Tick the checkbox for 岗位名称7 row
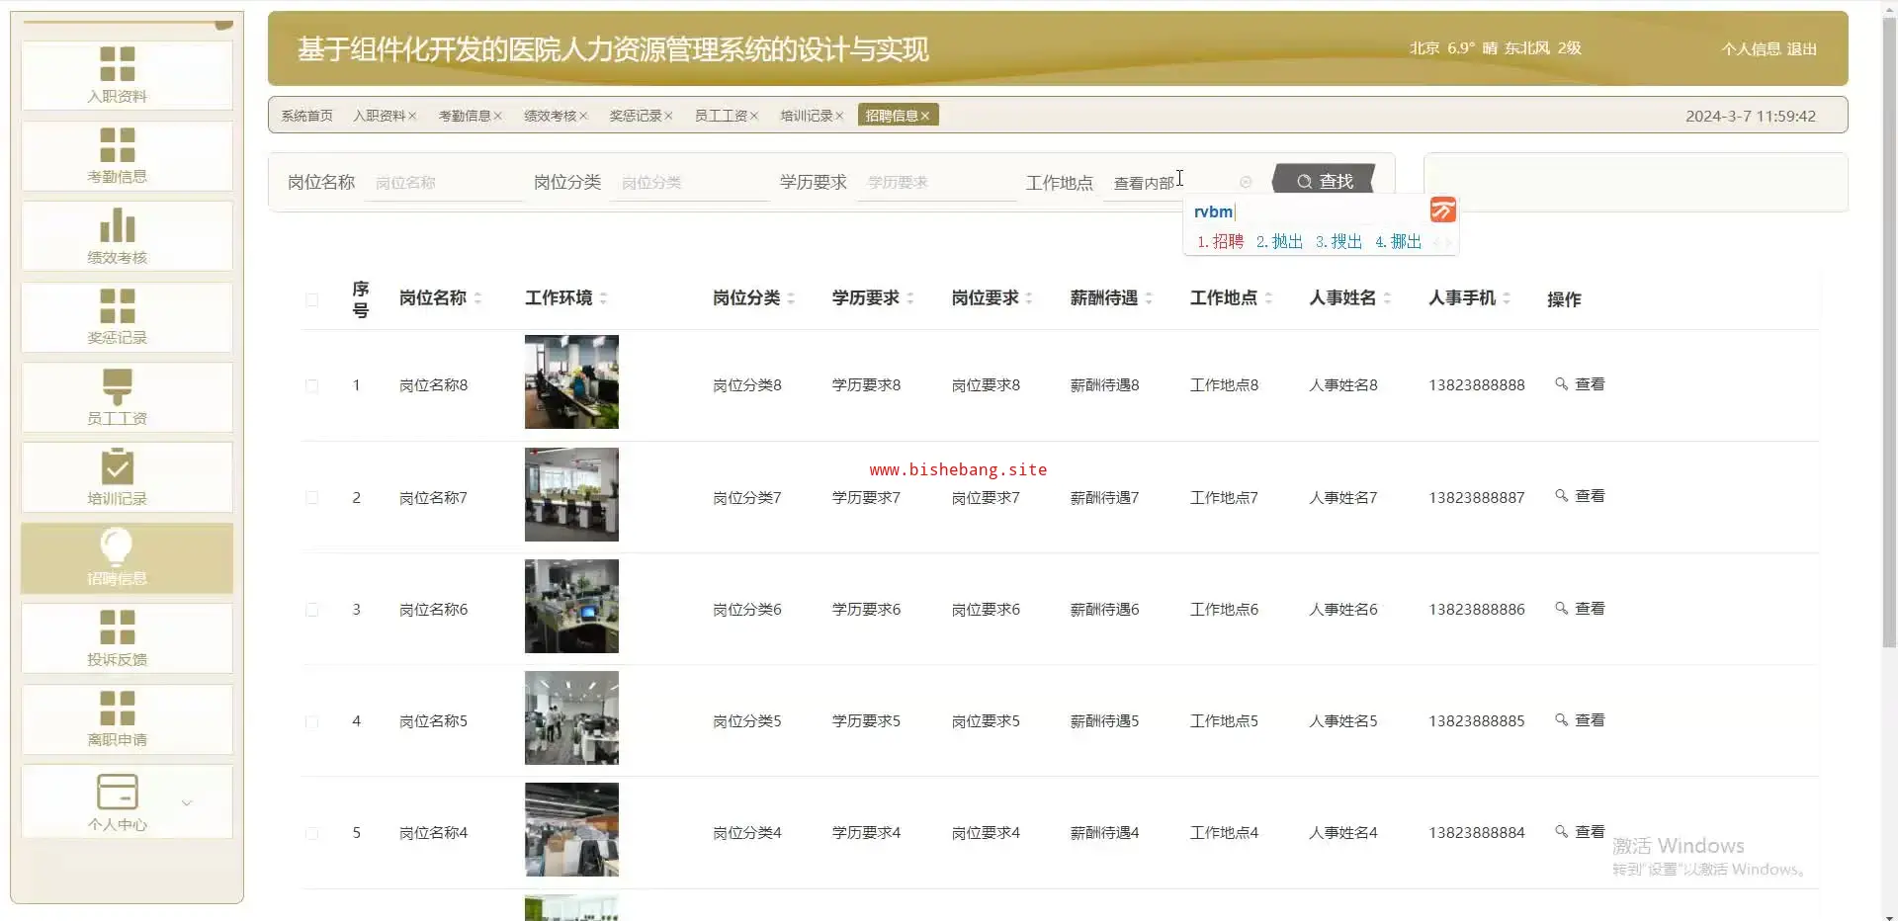1898x921 pixels. (312, 498)
